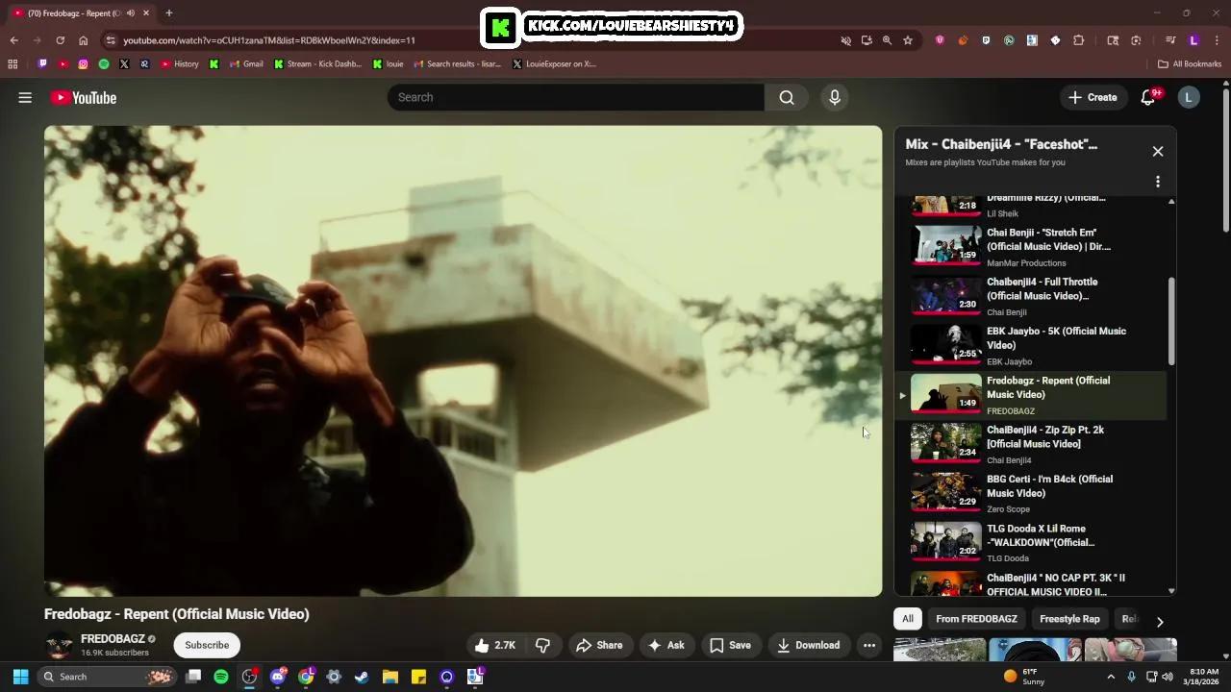Switch to the From FREDOBAGZ filter chip
Viewport: 1231px width, 692px height.
point(976,618)
